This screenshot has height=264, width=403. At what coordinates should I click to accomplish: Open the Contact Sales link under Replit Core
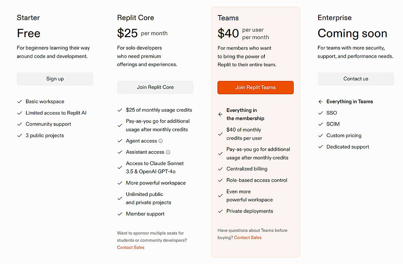coord(130,247)
